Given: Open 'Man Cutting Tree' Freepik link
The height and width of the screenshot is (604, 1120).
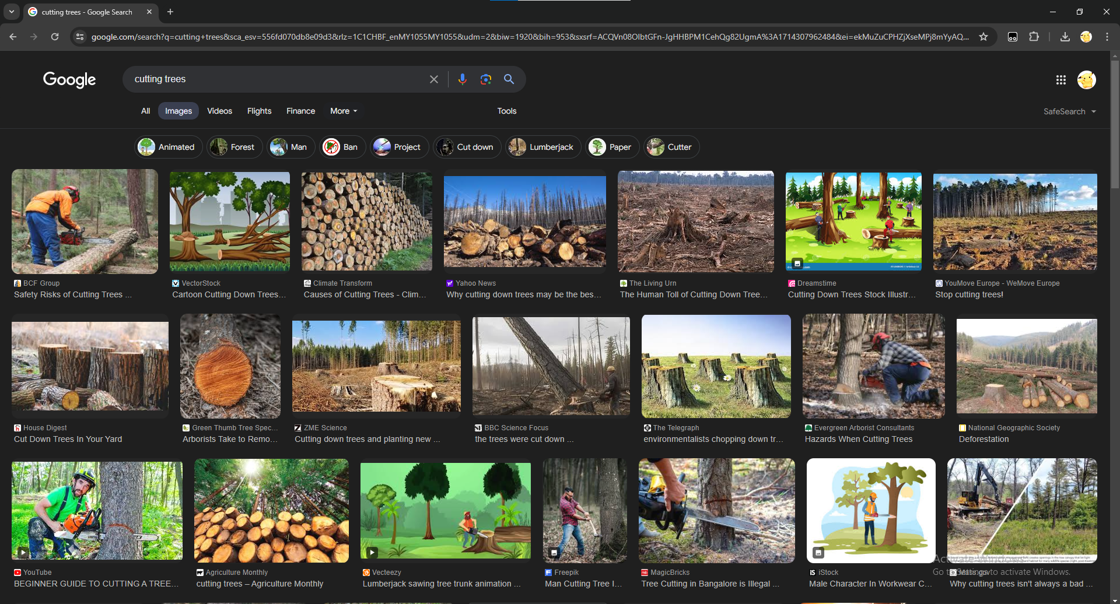Looking at the screenshot, I should click(583, 584).
